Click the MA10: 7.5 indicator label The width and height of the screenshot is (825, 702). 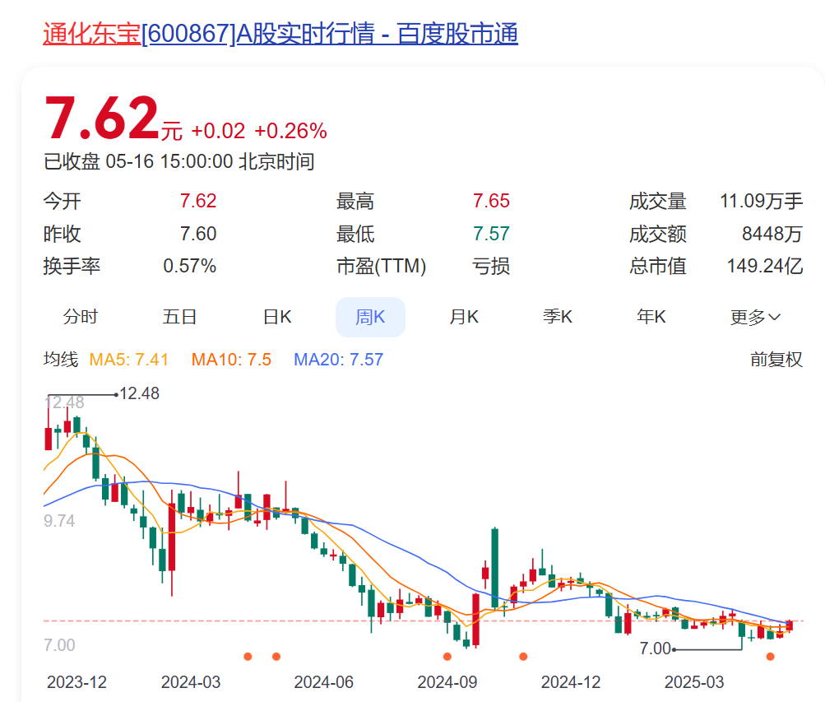(x=231, y=360)
